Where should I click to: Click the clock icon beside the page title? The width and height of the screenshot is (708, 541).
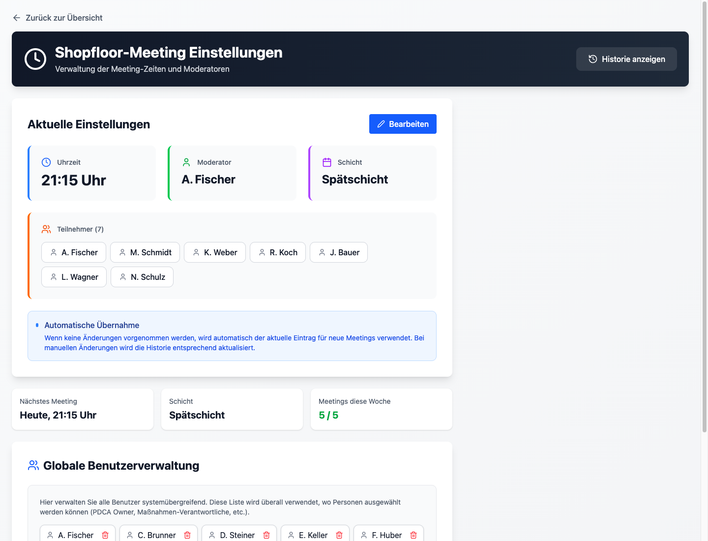coord(35,59)
